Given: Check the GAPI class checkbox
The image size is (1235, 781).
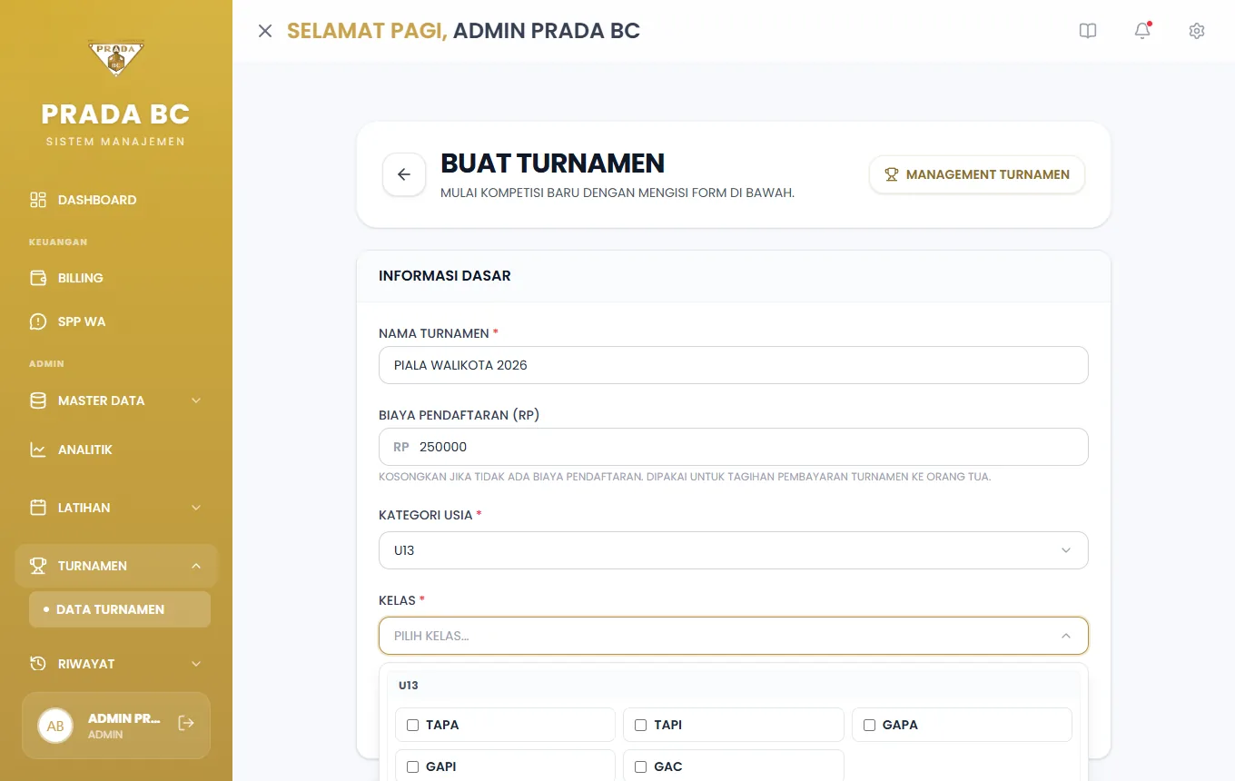Looking at the screenshot, I should [413, 766].
